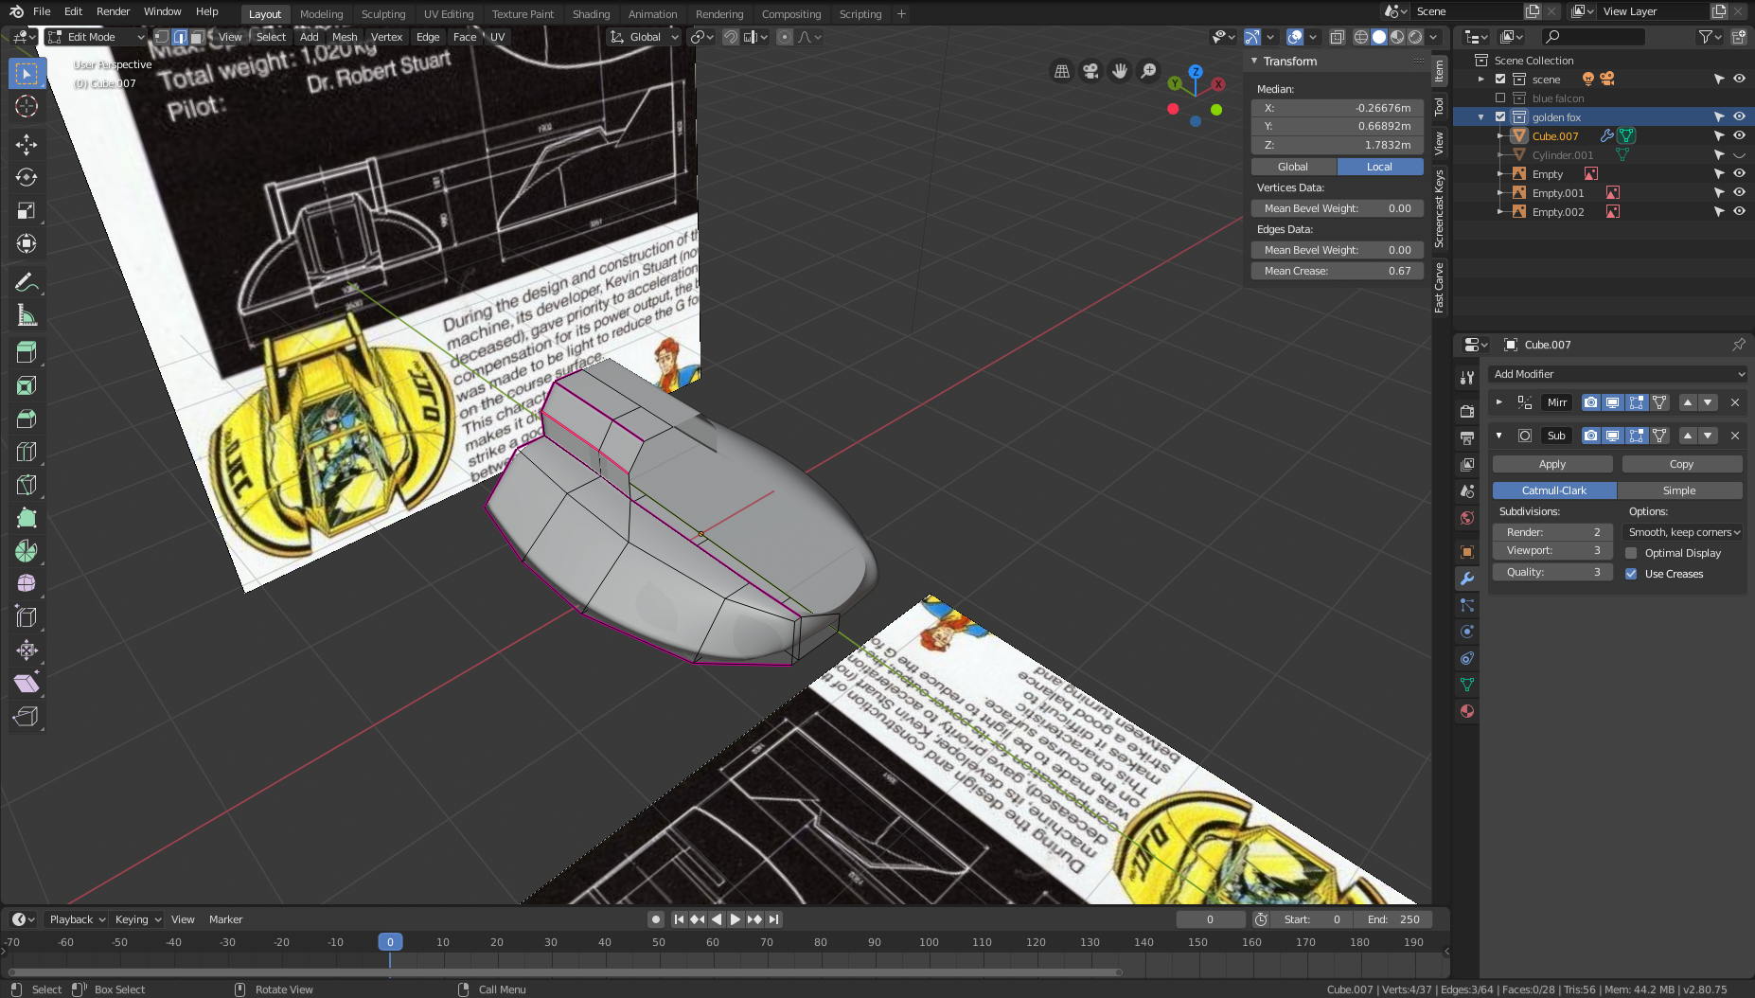Enable rendered viewport shading
This screenshot has width=1755, height=998.
tap(1415, 37)
